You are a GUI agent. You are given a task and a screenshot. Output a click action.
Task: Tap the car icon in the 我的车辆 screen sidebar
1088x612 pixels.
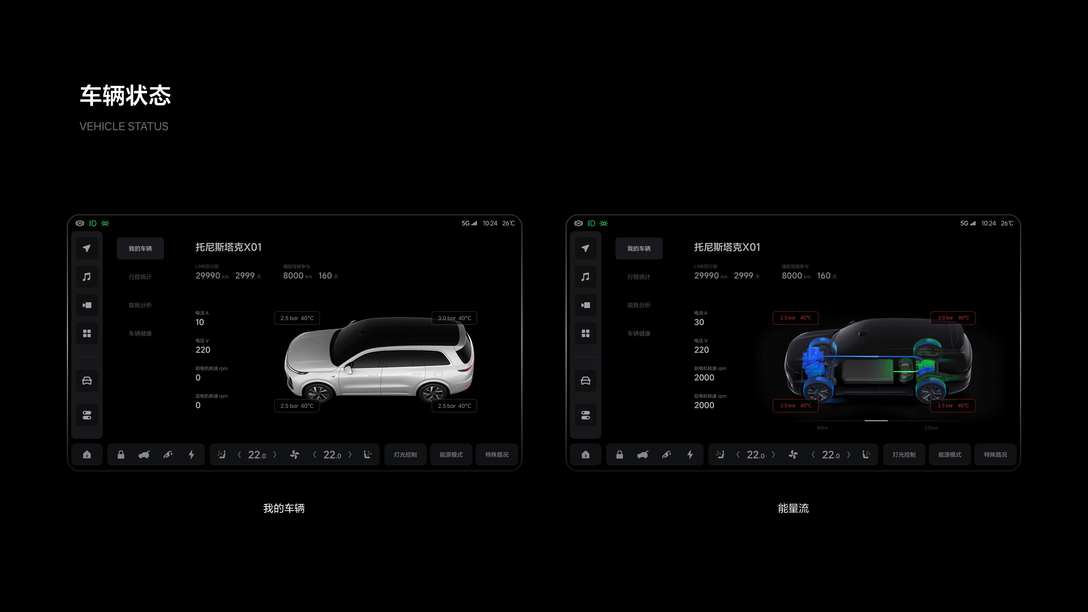pyautogui.click(x=87, y=381)
